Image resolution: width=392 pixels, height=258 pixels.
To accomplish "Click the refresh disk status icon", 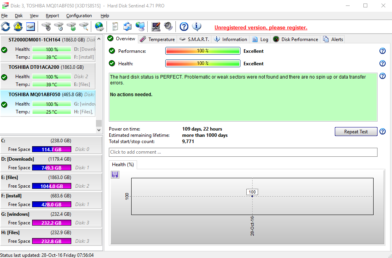I will [x=6, y=27].
